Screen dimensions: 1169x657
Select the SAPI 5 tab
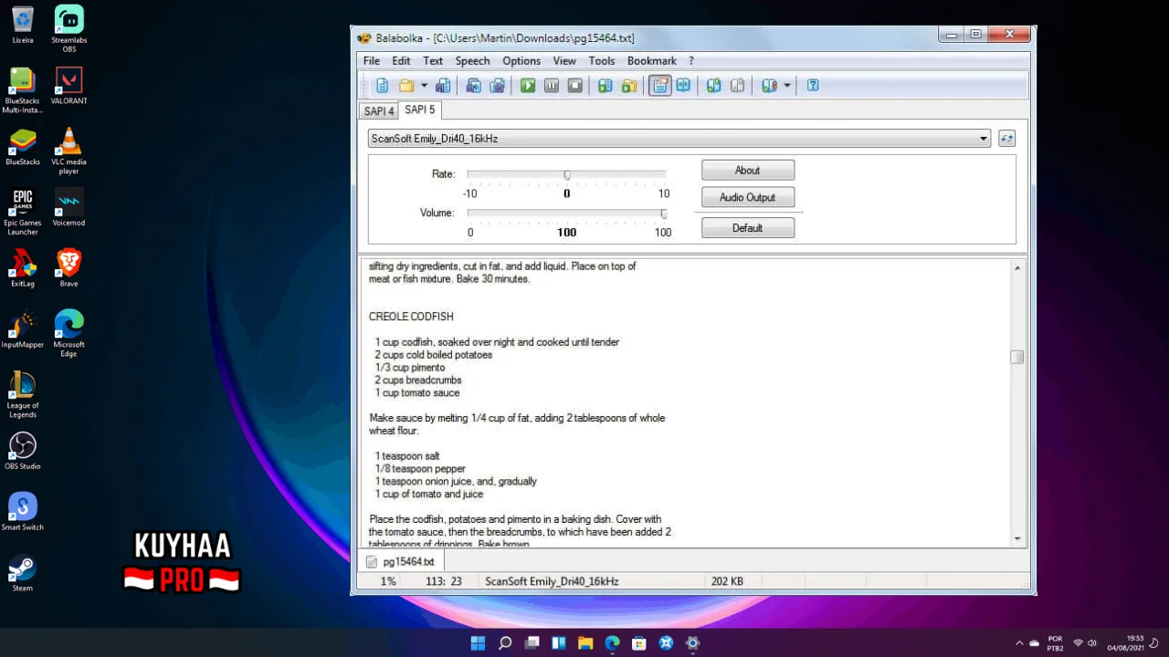[x=420, y=109]
